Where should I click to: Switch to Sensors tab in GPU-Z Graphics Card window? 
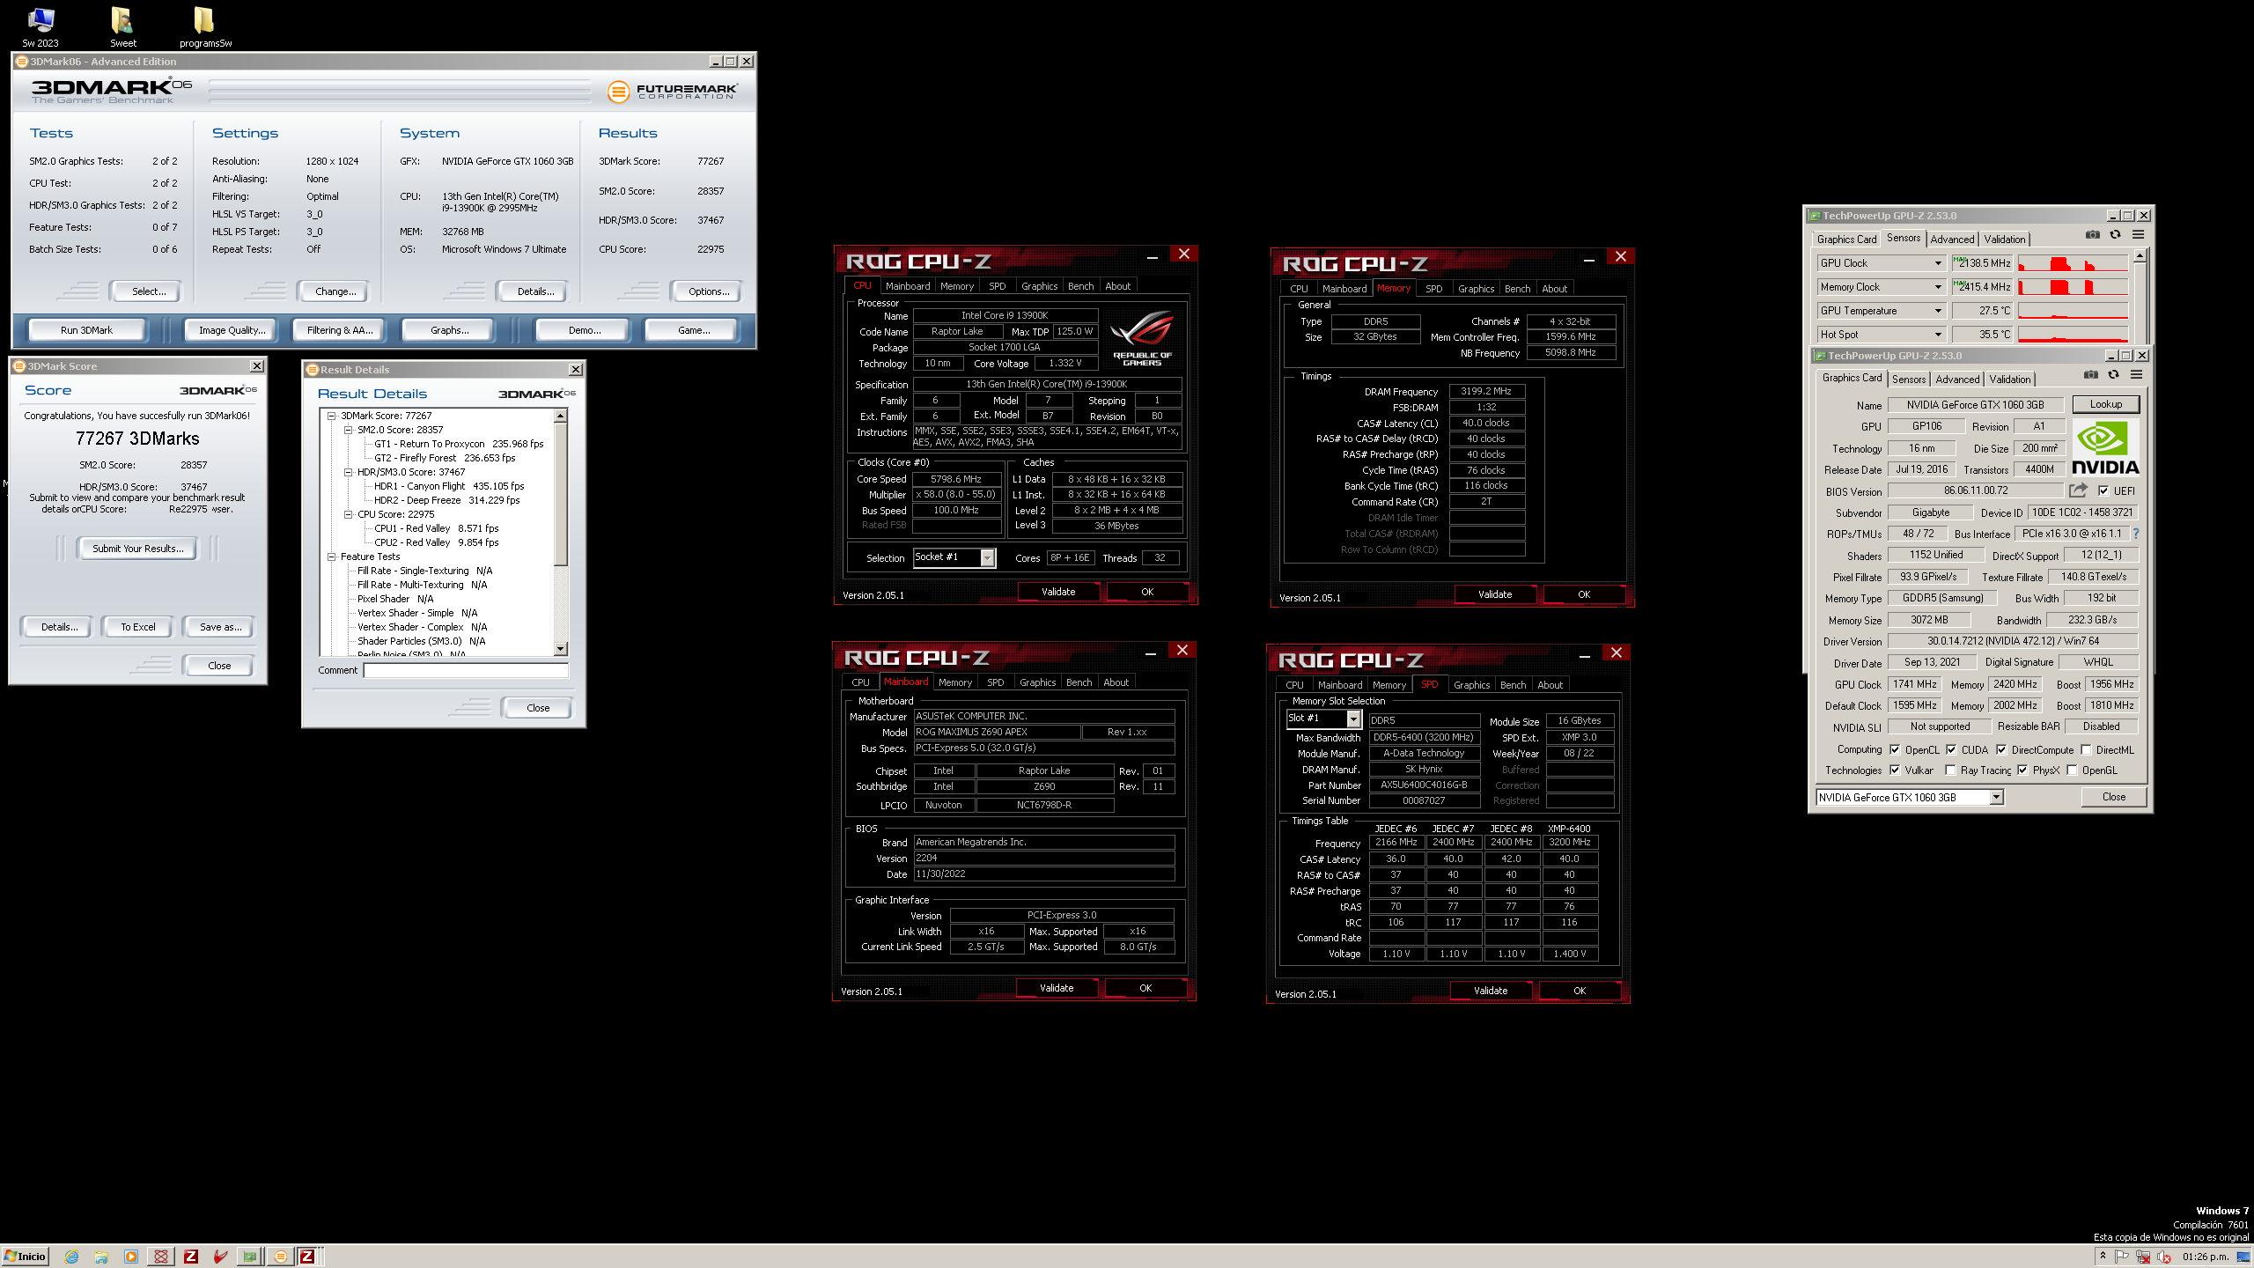1909,380
